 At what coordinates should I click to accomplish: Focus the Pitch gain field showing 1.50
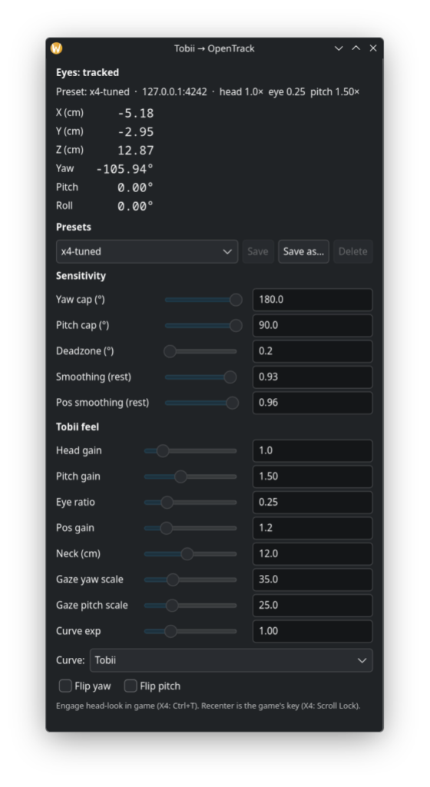coord(313,477)
